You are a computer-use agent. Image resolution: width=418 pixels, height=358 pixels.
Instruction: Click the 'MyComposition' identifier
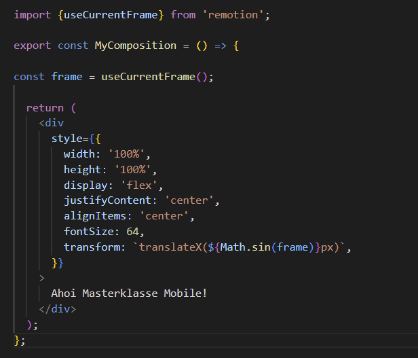pos(136,46)
